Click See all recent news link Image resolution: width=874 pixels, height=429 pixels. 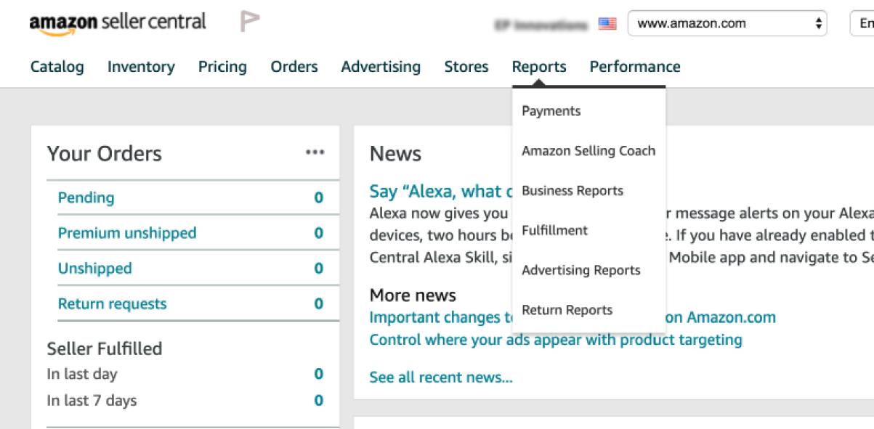click(x=441, y=377)
